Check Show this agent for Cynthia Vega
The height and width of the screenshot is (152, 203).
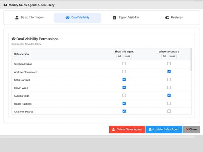click(x=124, y=95)
